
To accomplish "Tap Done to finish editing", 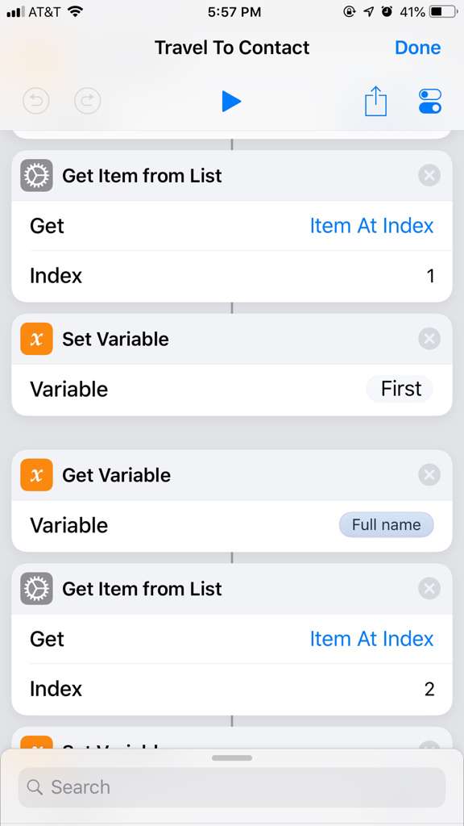I will click(418, 48).
